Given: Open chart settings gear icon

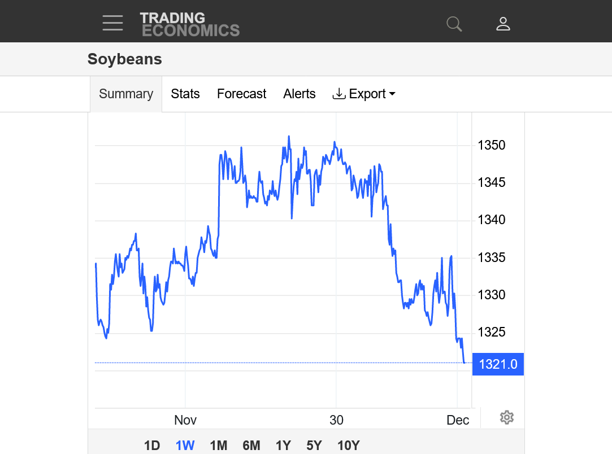Looking at the screenshot, I should (506, 418).
